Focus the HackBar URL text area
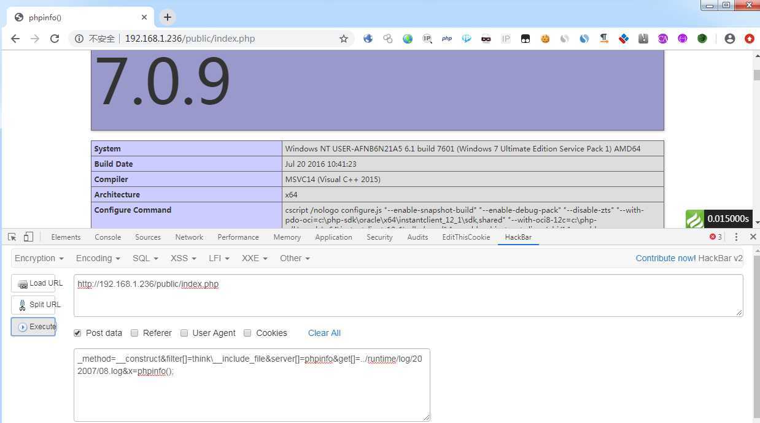Image resolution: width=760 pixels, height=423 pixels. click(x=408, y=295)
